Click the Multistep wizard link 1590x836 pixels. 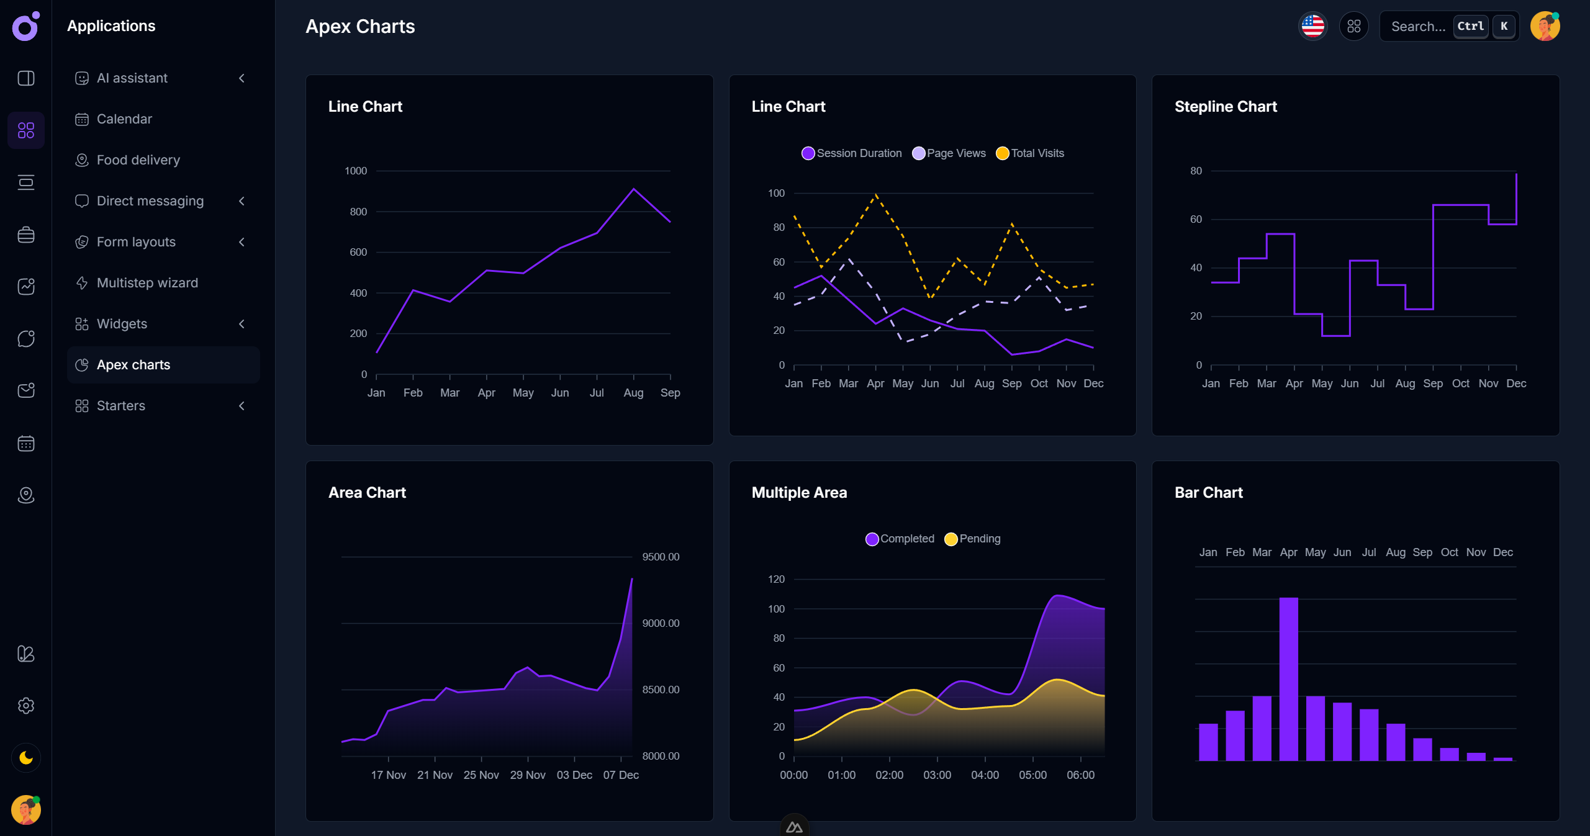click(147, 282)
